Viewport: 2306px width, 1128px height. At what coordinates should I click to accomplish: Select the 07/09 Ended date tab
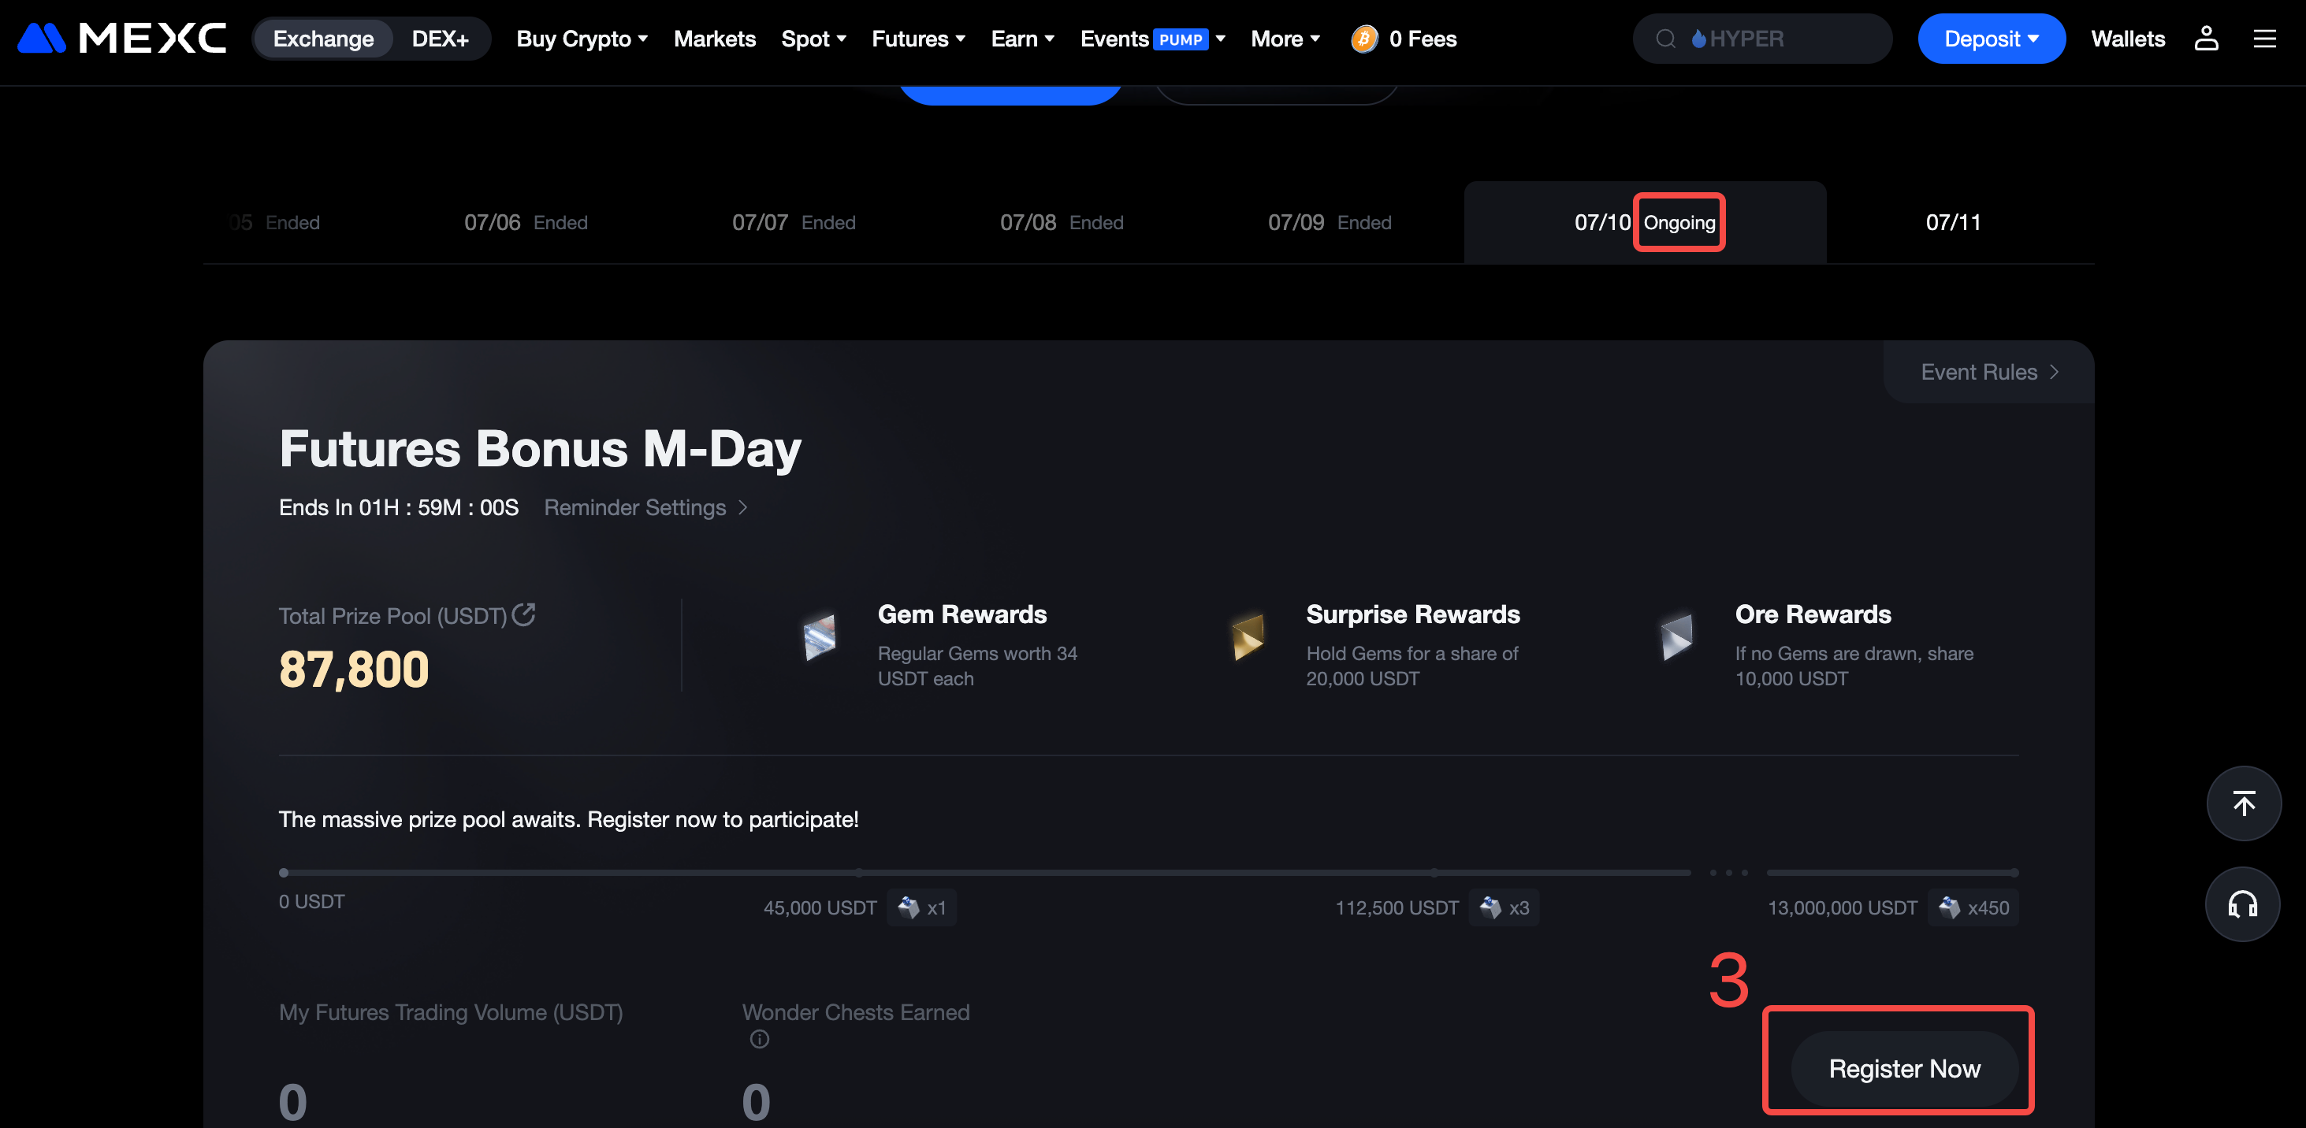[x=1330, y=222]
